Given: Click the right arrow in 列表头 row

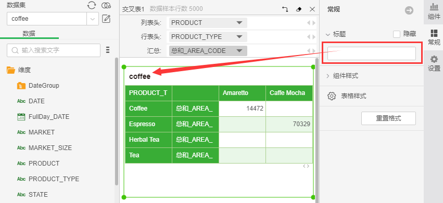Looking at the screenshot, I should point(314,23).
